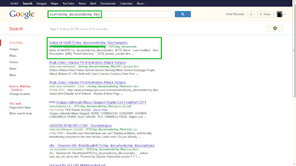Click the vertical page scrollbar
Image resolution: width=296 pixels, height=166 pixels.
(x=294, y=51)
